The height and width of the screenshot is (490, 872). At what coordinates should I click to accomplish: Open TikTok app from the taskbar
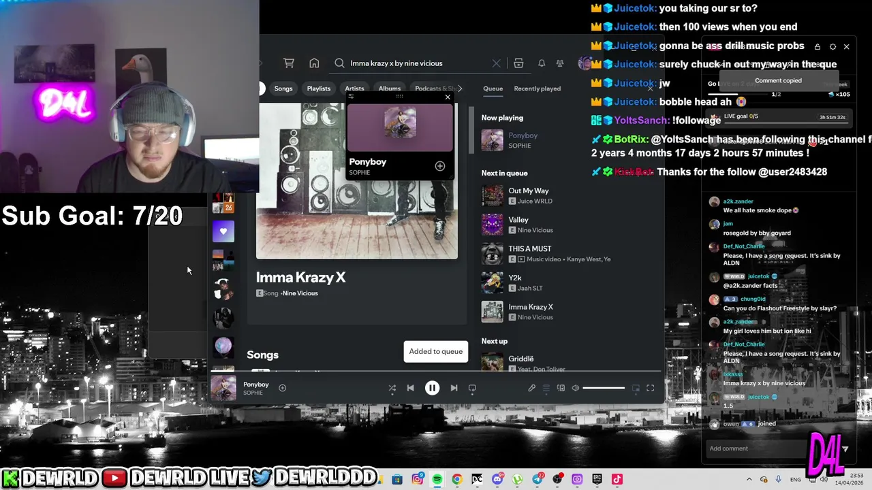(x=617, y=479)
